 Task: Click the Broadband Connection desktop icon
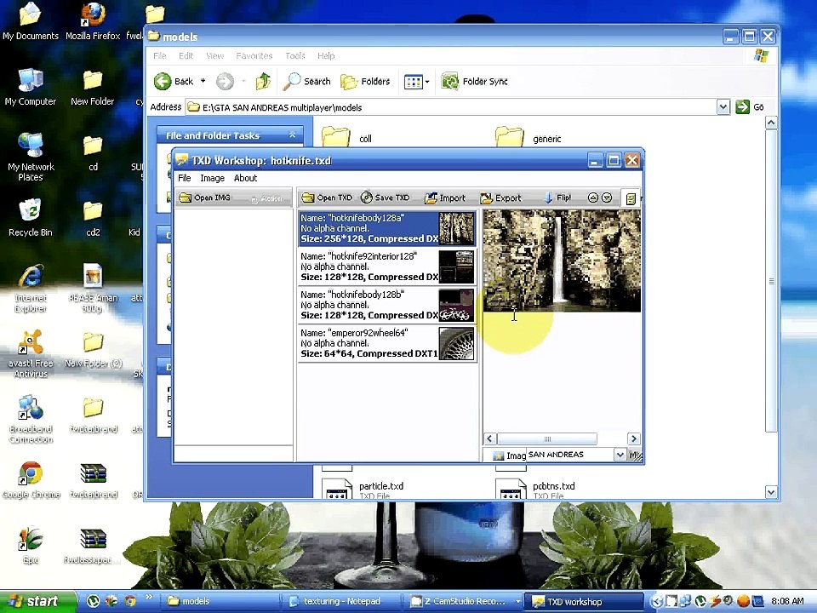[x=31, y=420]
